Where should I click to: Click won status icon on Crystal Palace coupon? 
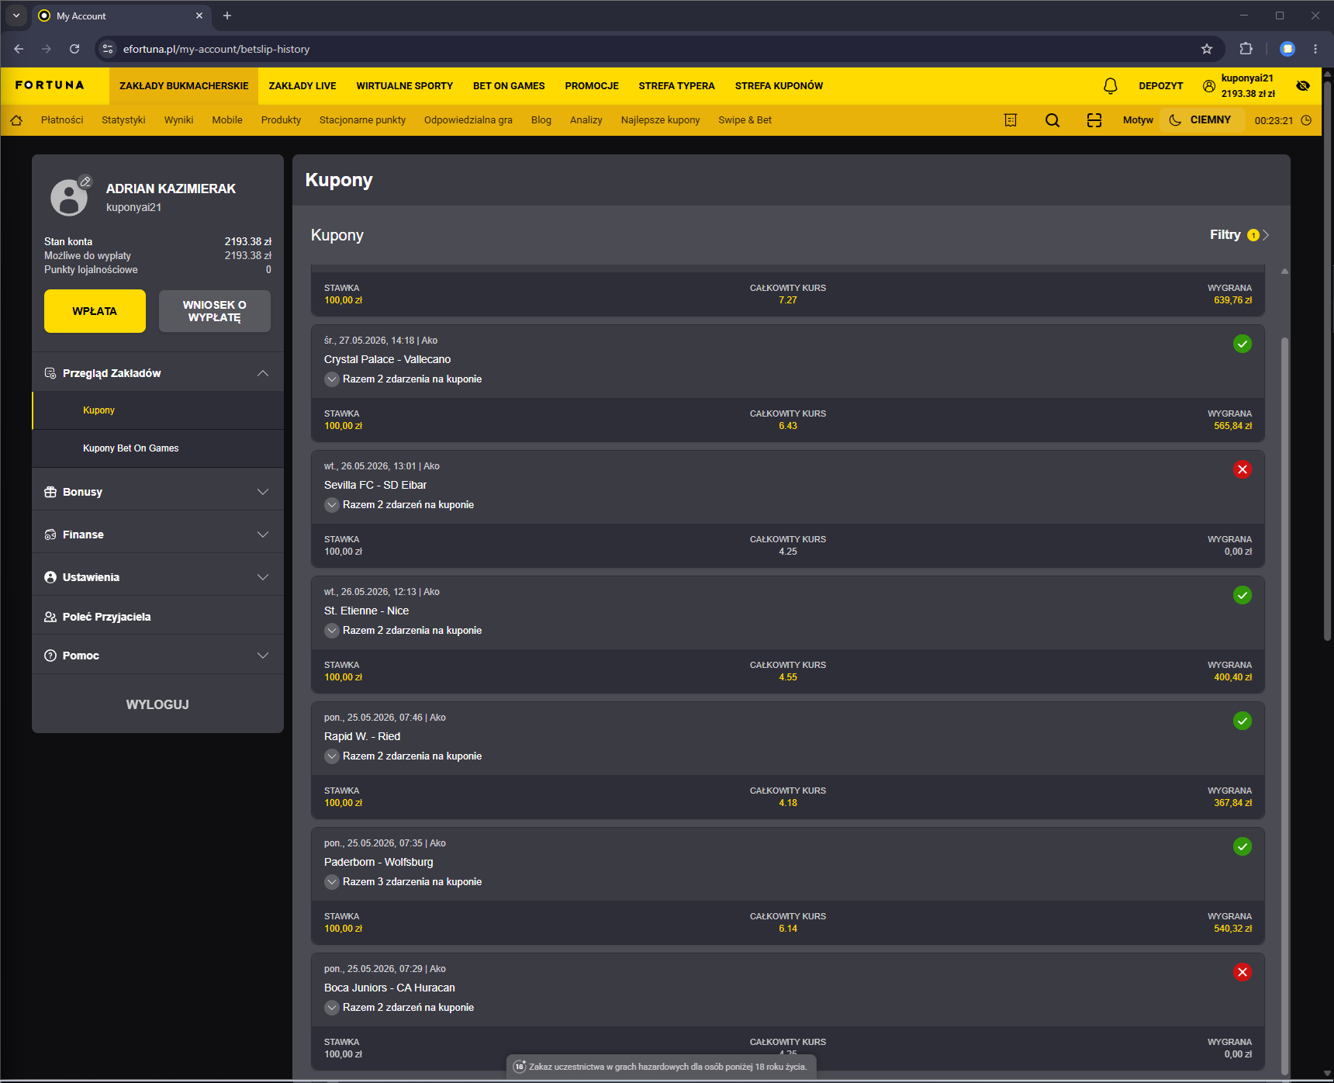[1242, 344]
